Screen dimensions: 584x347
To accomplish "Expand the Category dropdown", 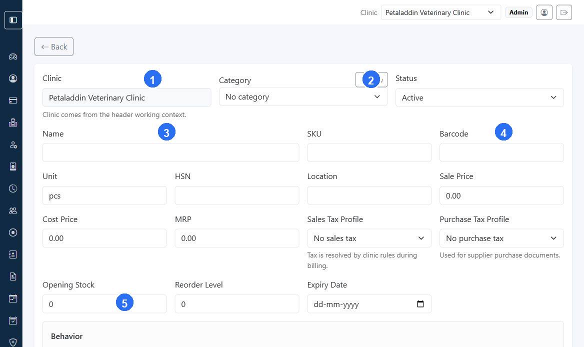I will [303, 97].
